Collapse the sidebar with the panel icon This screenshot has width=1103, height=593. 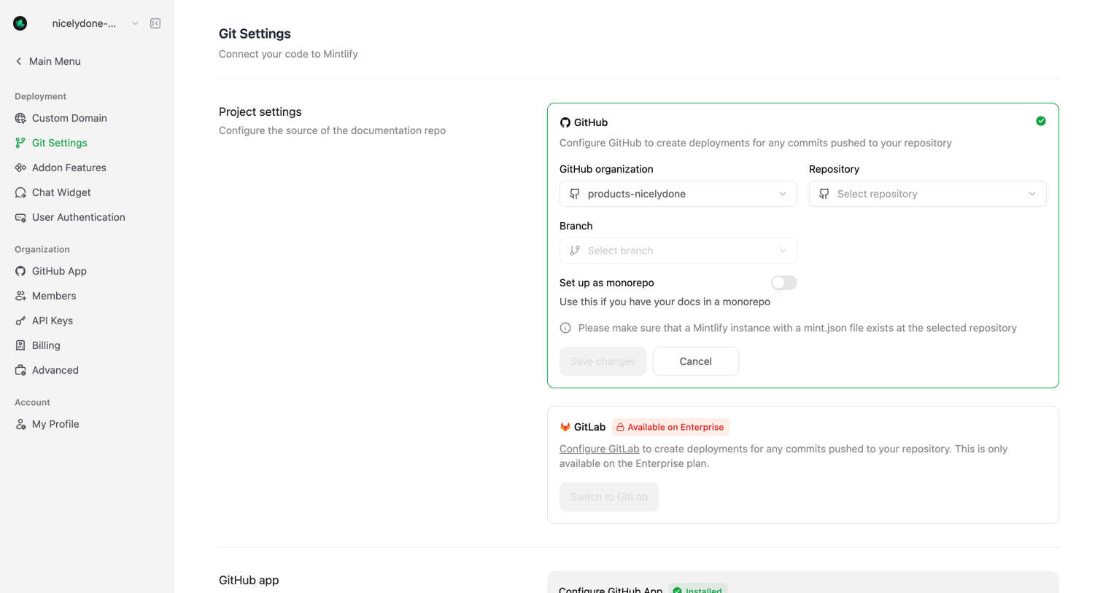pos(155,23)
